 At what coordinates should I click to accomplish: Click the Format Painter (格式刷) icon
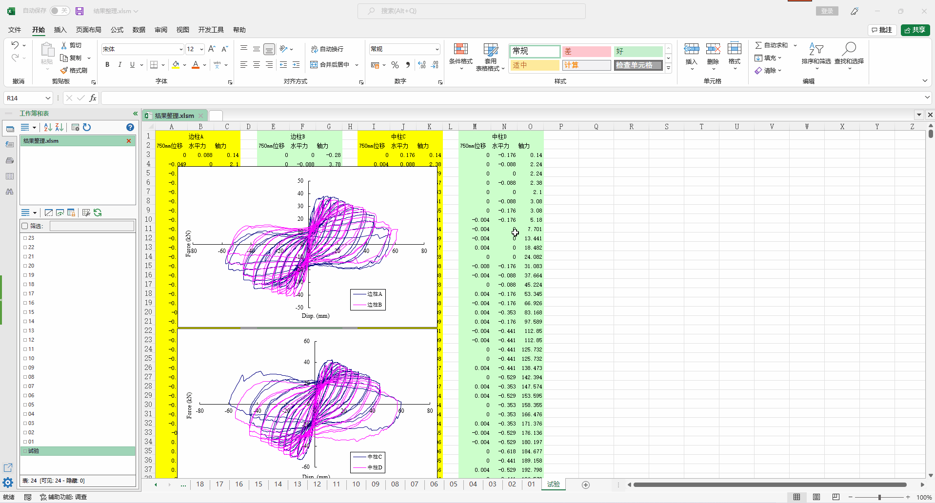[x=64, y=71]
